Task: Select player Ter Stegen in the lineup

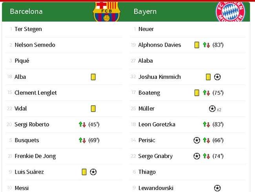Action: (28, 29)
